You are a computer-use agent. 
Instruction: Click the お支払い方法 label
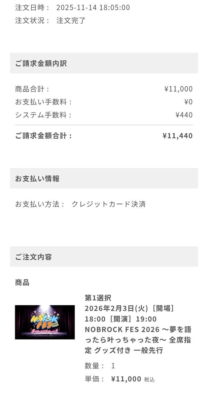point(40,204)
